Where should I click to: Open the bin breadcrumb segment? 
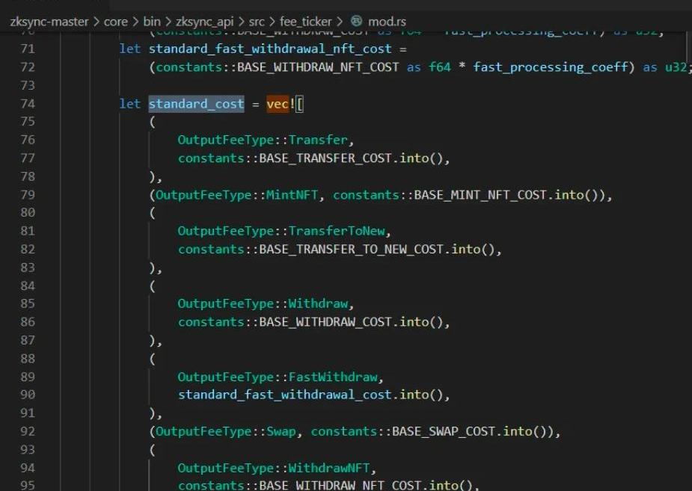click(152, 21)
